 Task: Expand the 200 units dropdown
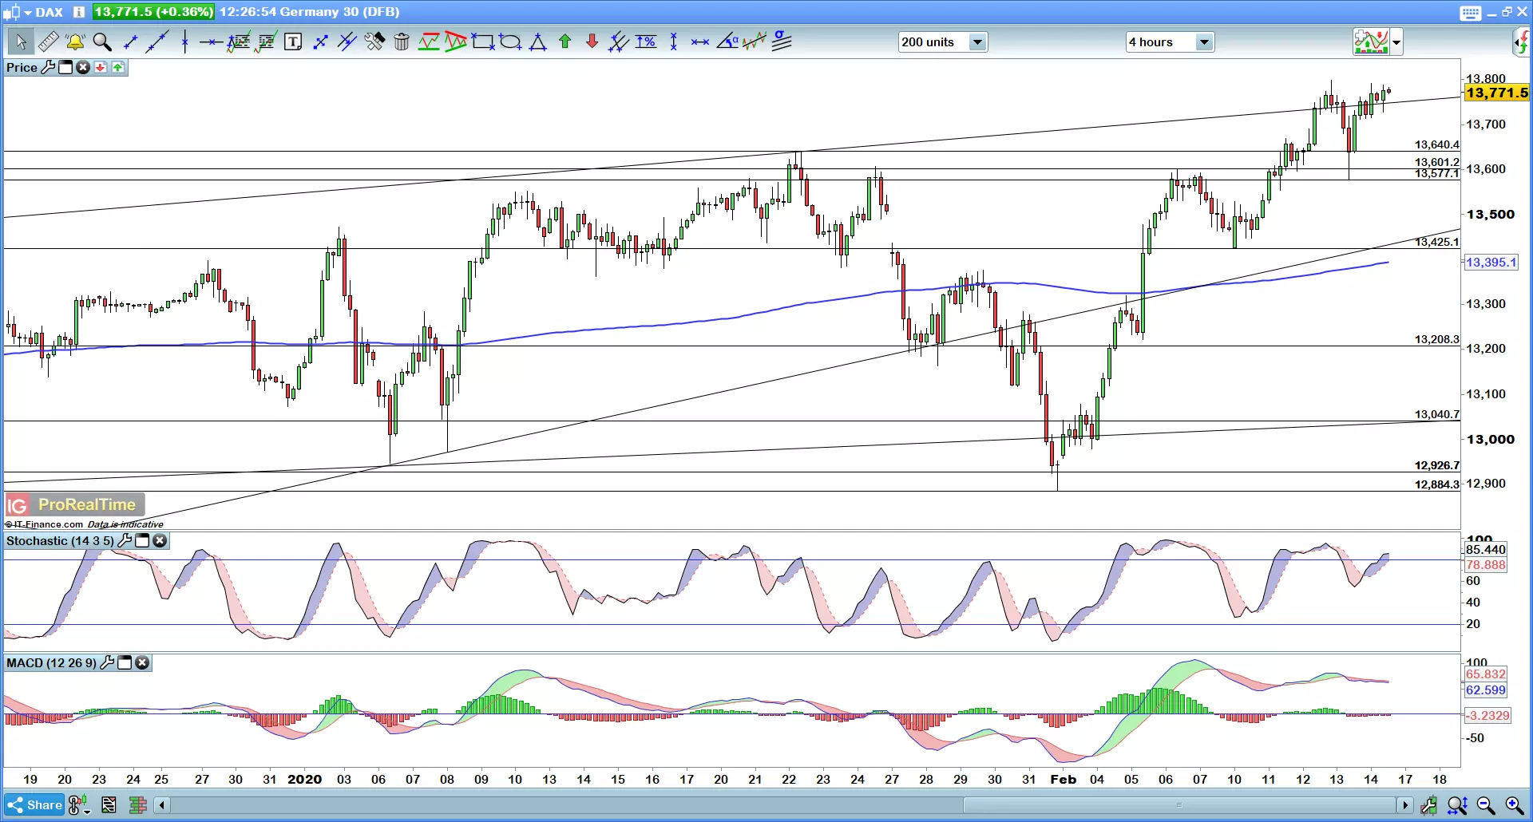point(977,42)
